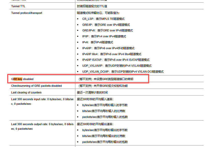Viewport: 208px width, 147px height.
Task: Click the IPv6/IP 6to4 tunnel mode entry
Action: 111,54
